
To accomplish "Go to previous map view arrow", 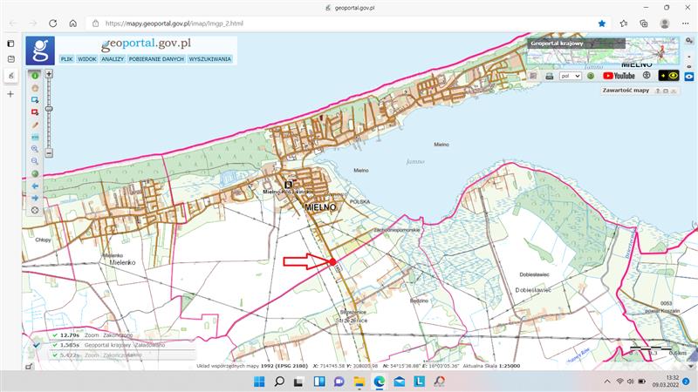I will click(x=35, y=186).
